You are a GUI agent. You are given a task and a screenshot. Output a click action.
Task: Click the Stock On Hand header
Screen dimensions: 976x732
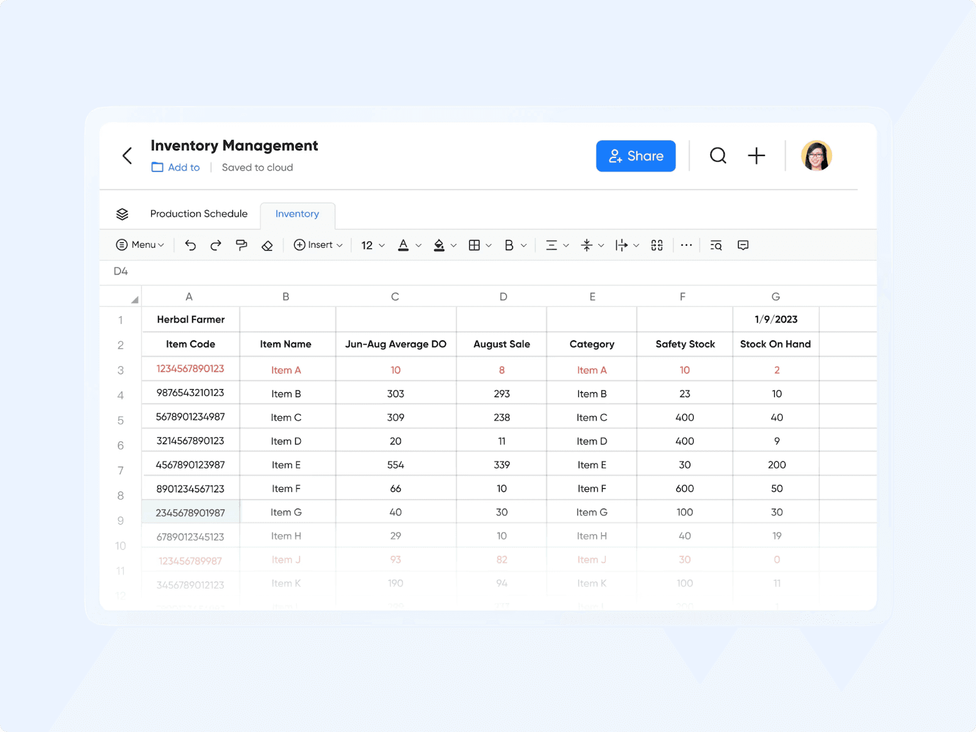coord(776,344)
